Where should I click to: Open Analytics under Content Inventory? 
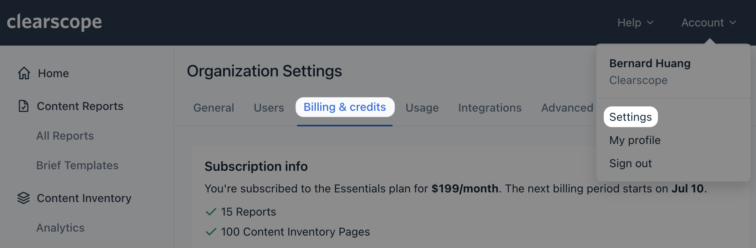61,228
